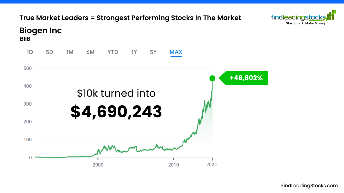Select the 1D time range tab
Viewport: 344px width, 193px height.
tap(30, 52)
